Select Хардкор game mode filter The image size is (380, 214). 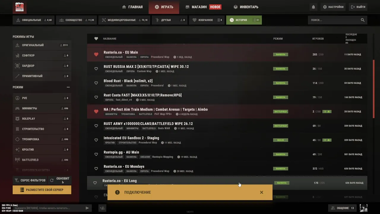[x=42, y=66]
